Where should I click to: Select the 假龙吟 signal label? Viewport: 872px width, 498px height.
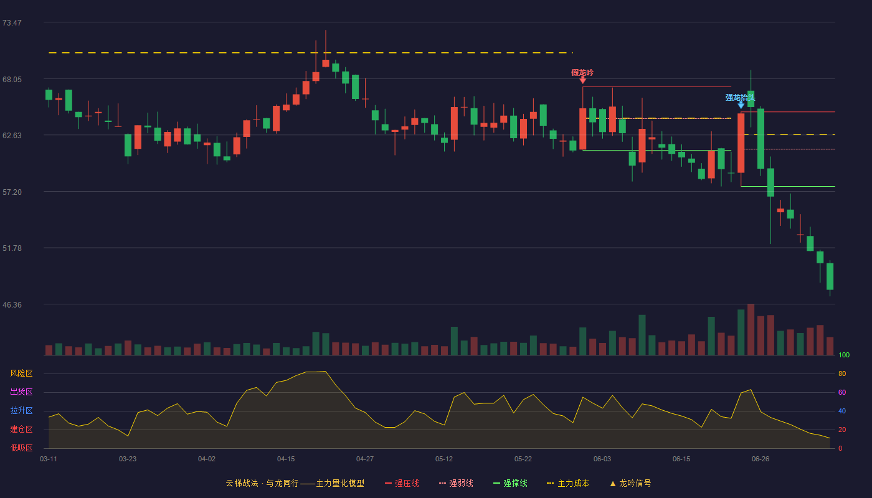582,72
